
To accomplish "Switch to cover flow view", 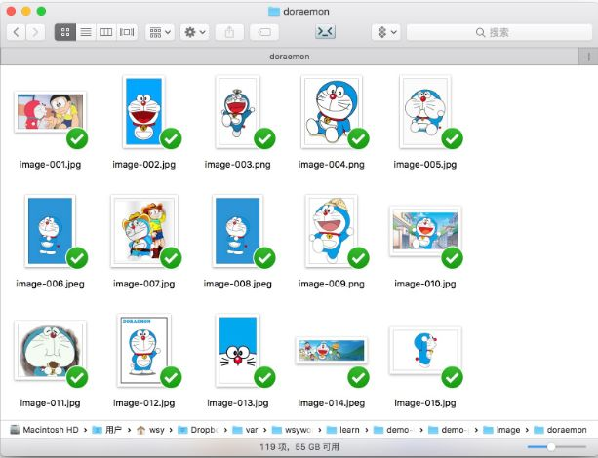I will (127, 32).
